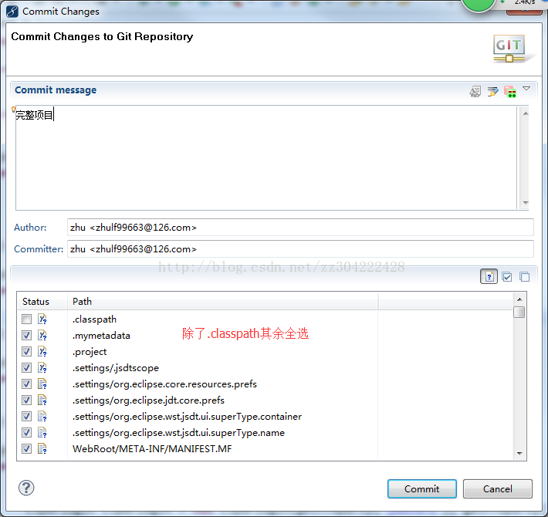Click the .classpath file status icon
548x517 pixels.
pos(42,319)
